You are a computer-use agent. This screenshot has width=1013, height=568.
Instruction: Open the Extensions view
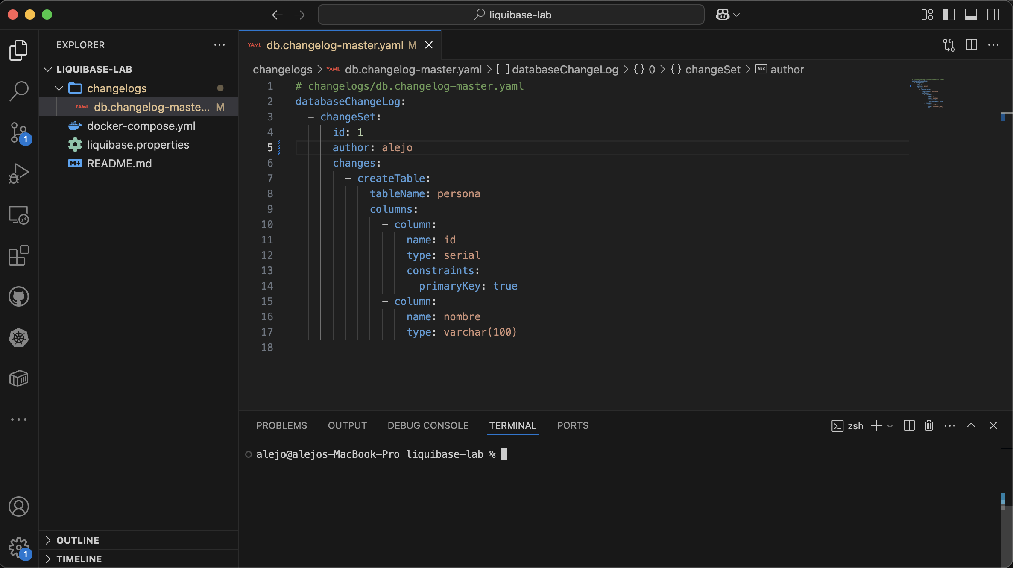19,255
